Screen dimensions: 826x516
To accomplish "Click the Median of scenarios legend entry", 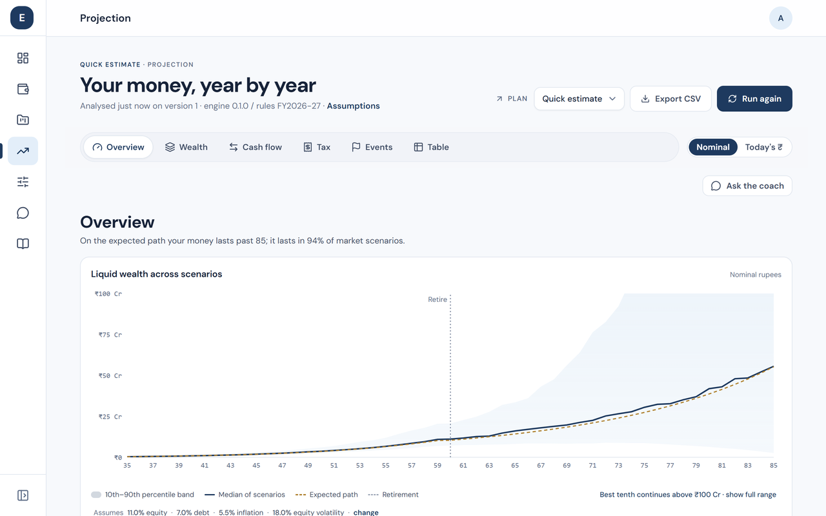I will click(245, 495).
